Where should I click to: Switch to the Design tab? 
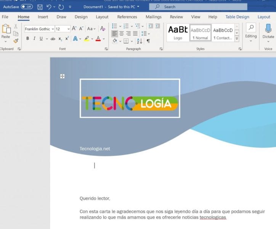click(x=81, y=17)
